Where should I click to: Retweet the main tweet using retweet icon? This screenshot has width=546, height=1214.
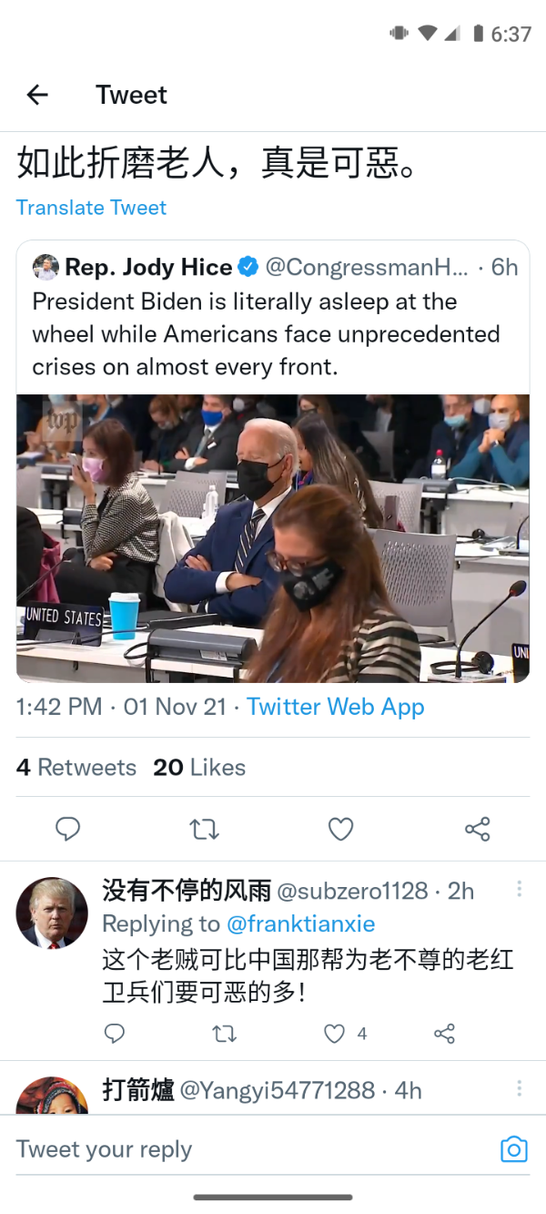(204, 829)
